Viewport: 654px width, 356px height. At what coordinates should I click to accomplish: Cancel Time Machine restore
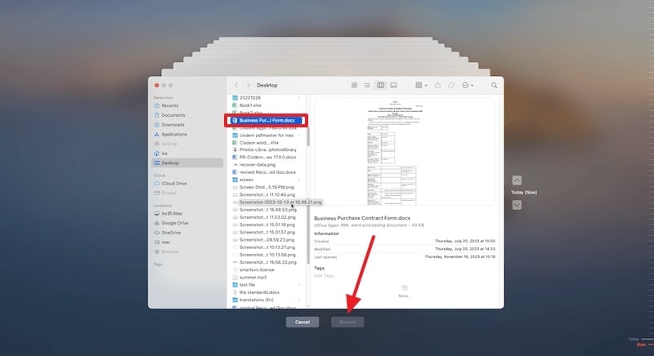click(x=302, y=322)
